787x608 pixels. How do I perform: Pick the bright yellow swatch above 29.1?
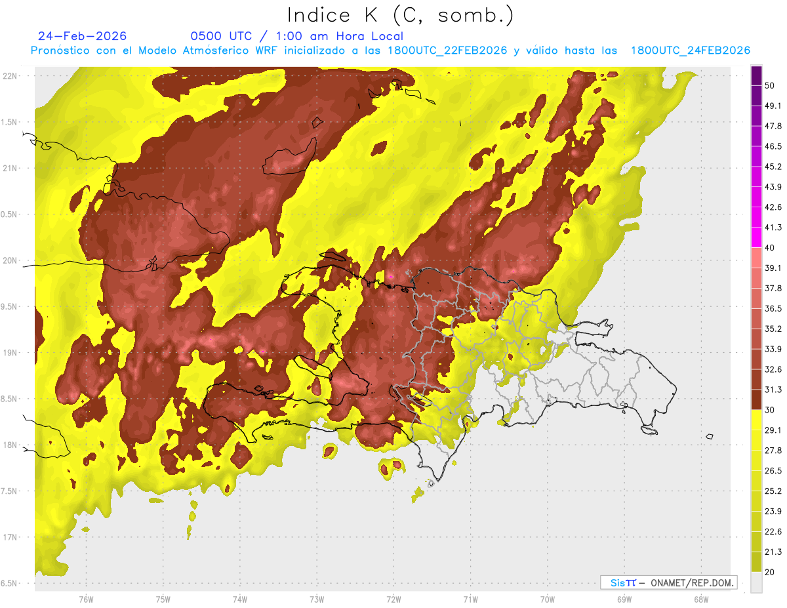tap(756, 420)
